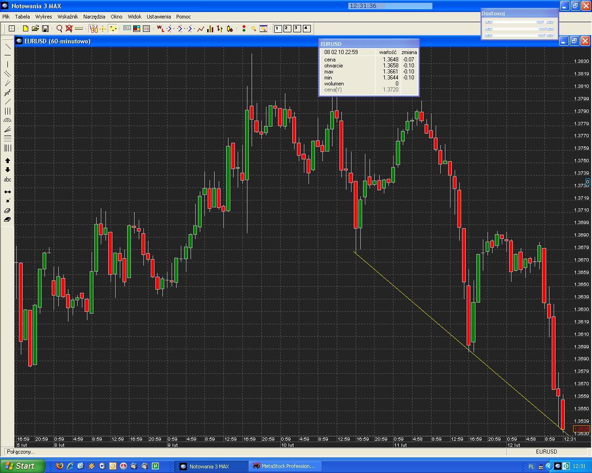Place a down arrow marker
Viewport: 592px width, 473px height.
click(x=7, y=170)
